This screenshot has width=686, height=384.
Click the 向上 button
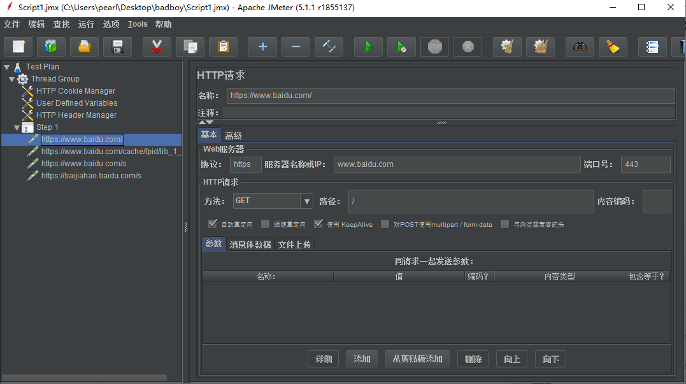tap(512, 359)
